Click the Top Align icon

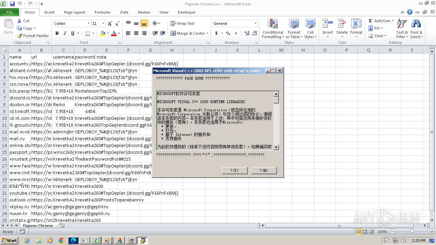point(128,23)
